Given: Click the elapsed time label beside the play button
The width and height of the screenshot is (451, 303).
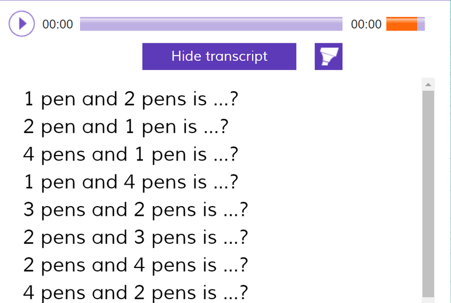Looking at the screenshot, I should (58, 24).
